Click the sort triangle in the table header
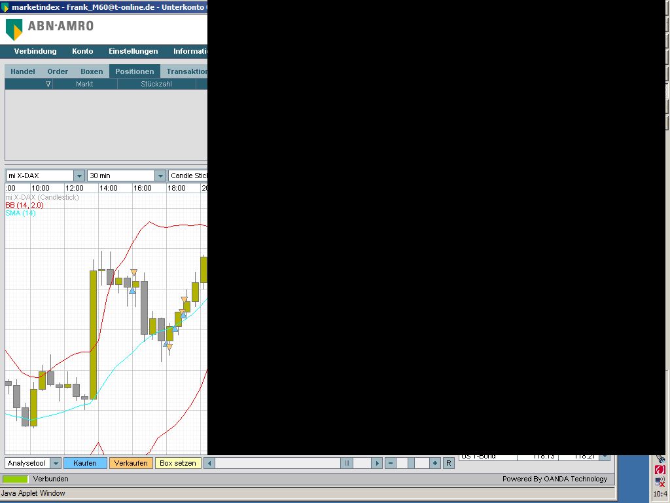 point(48,84)
